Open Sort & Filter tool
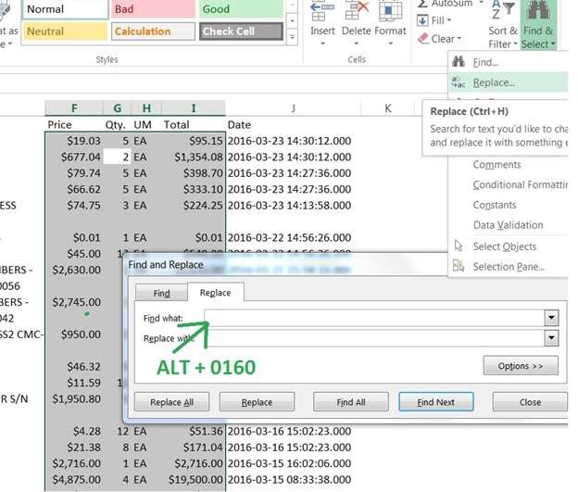Image resolution: width=578 pixels, height=492 pixels. [x=503, y=25]
